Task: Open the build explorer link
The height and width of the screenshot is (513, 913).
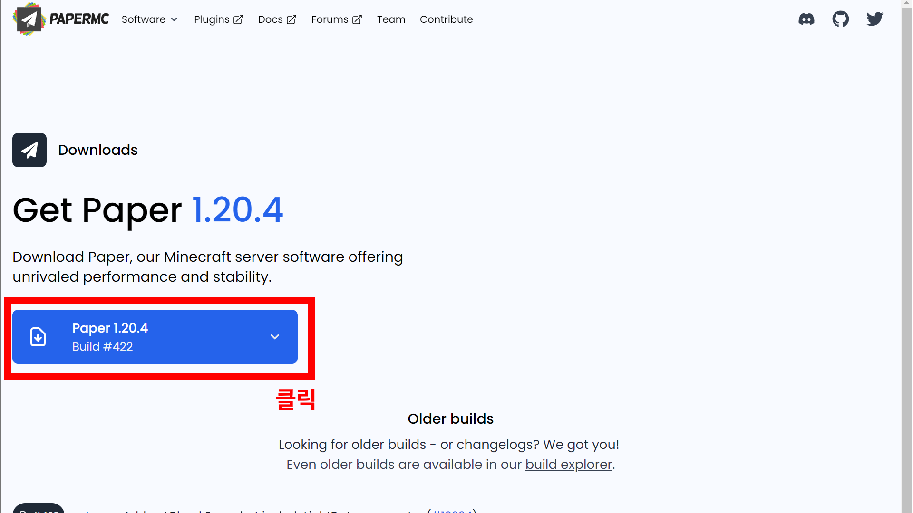Action: 568,465
